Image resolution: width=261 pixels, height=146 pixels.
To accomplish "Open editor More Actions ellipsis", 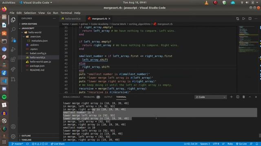I will tap(256, 19).
